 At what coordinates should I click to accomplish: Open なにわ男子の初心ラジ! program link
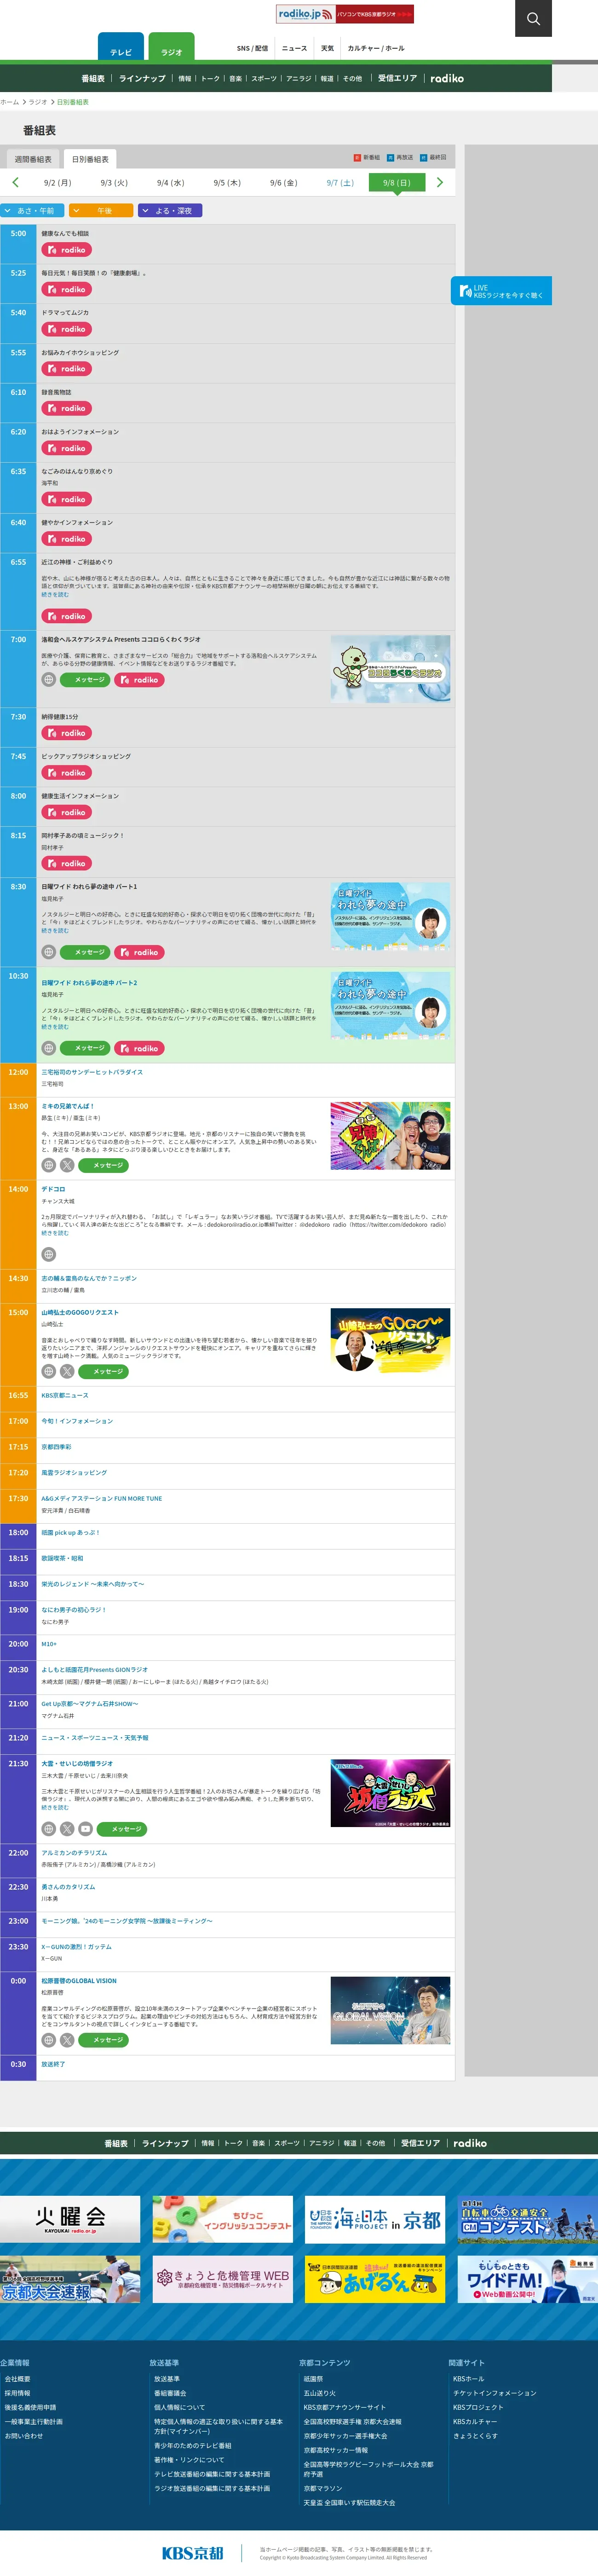click(x=73, y=1610)
